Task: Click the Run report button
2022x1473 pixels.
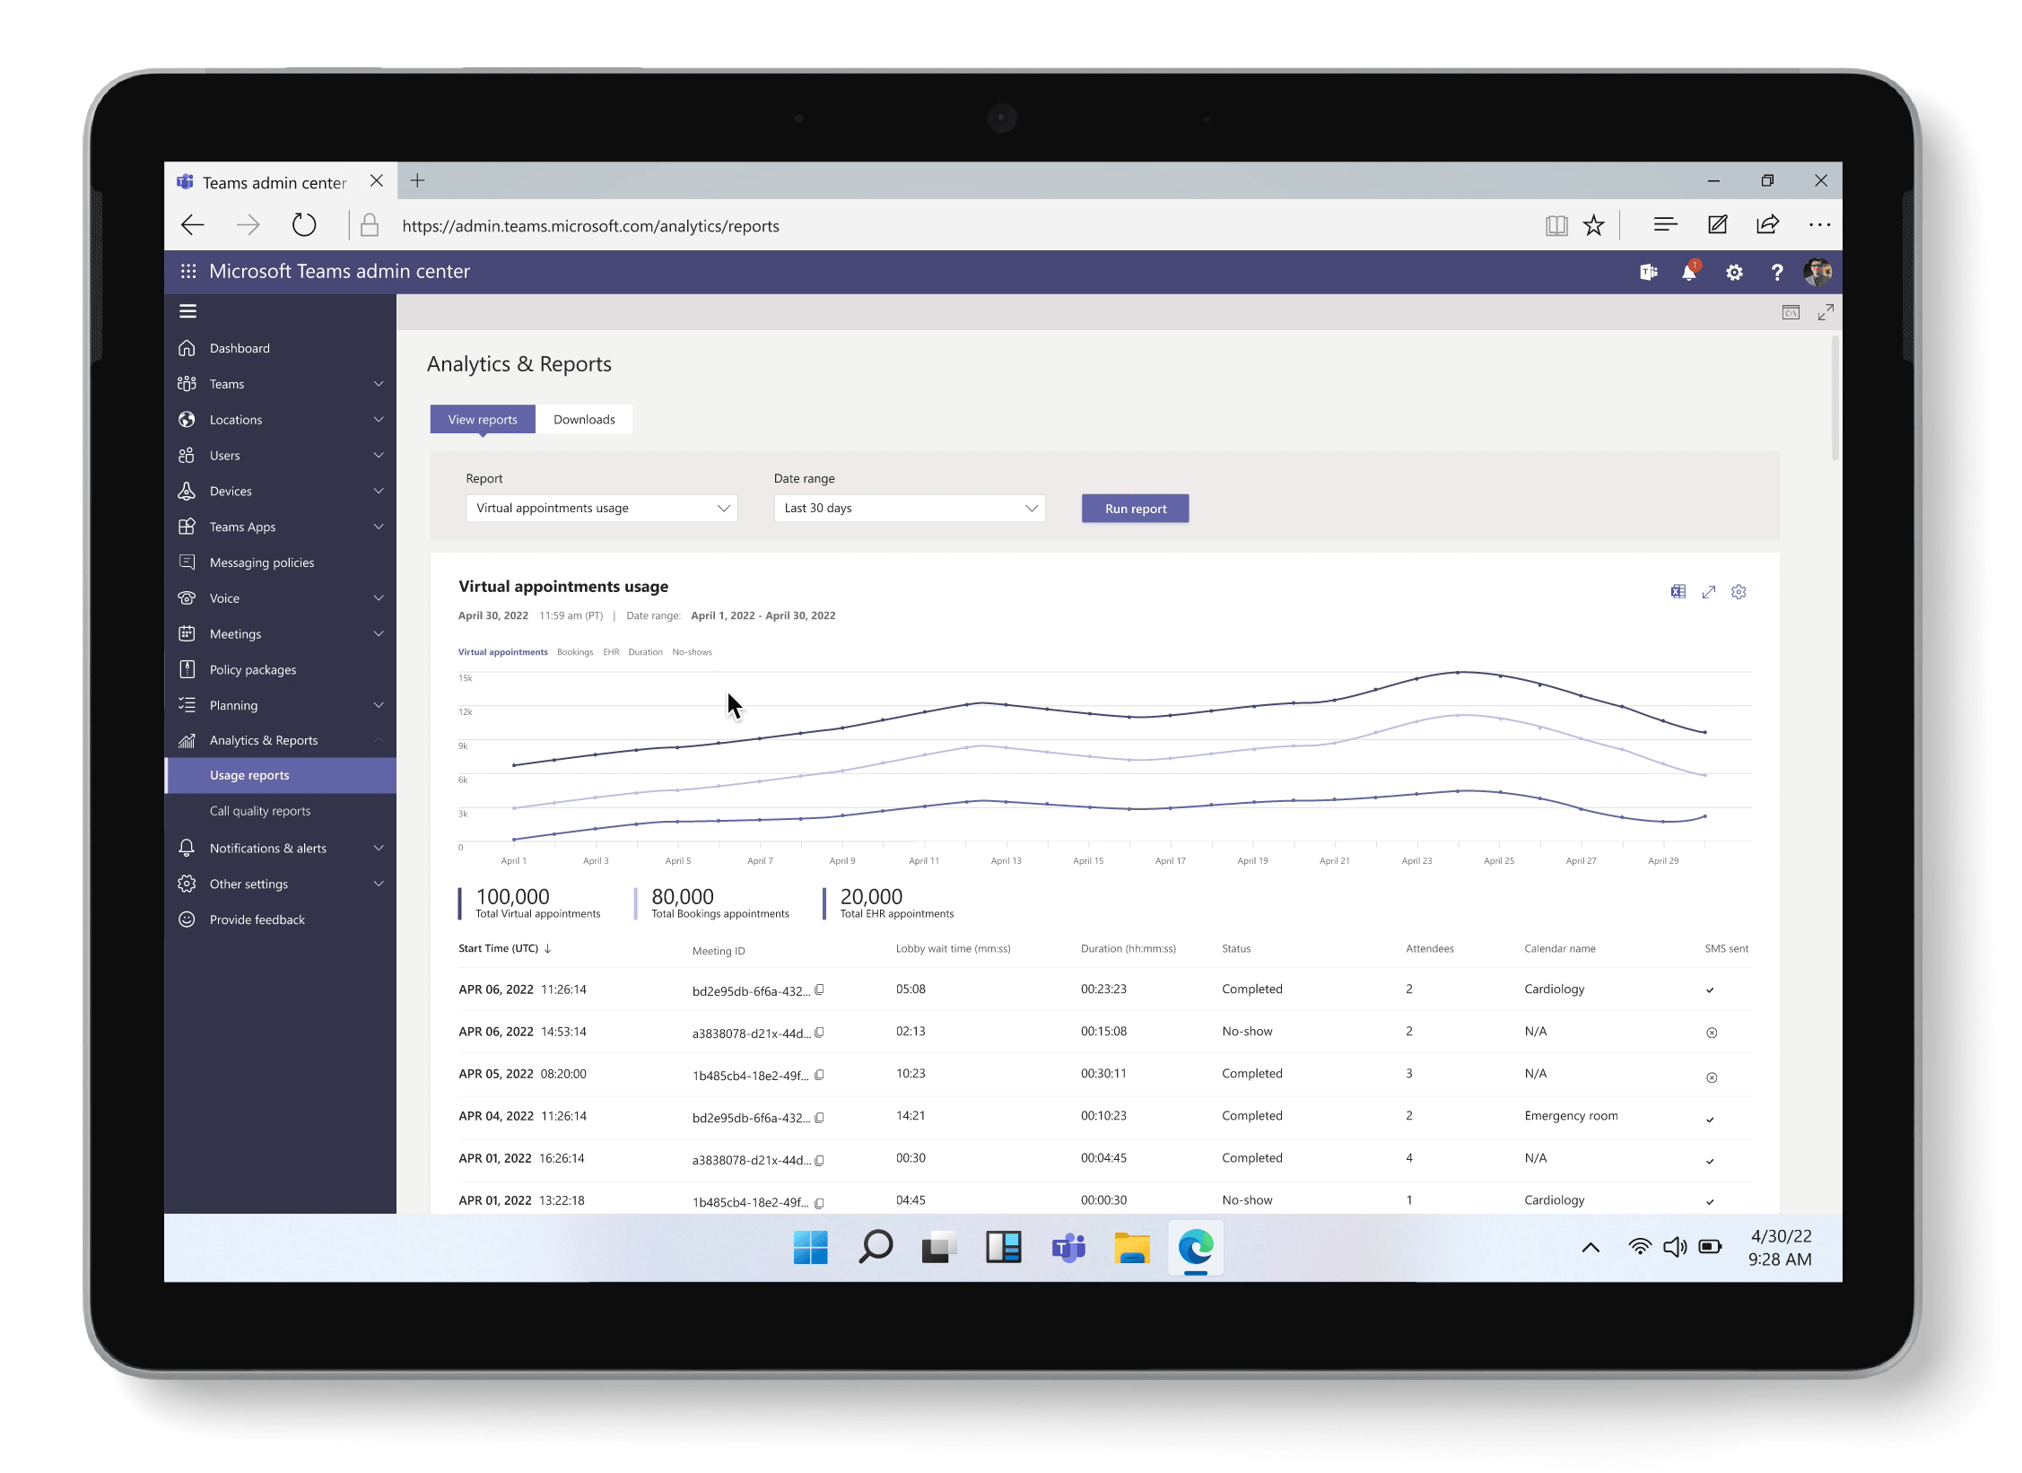Action: point(1135,507)
